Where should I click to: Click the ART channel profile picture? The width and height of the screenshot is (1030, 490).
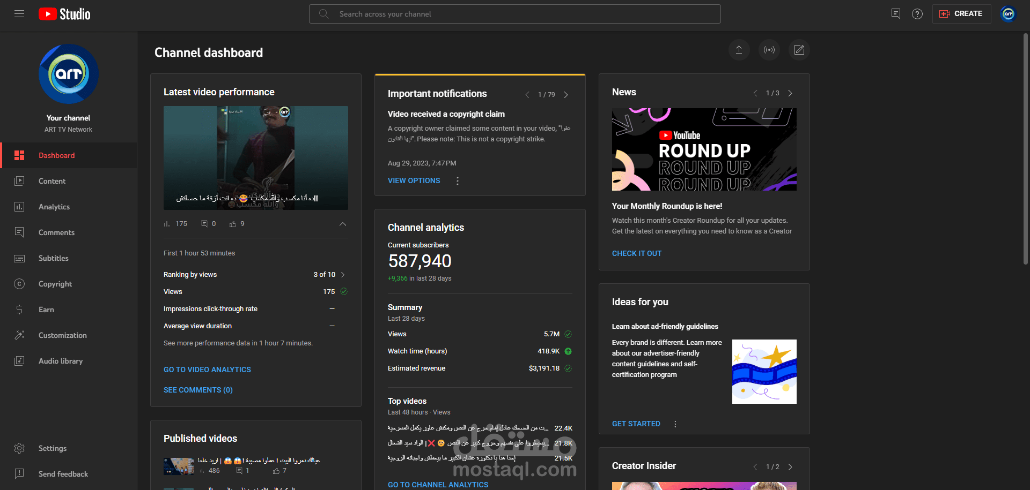pos(69,74)
